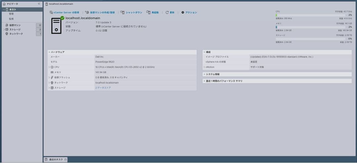Click vCenter Server の取得 button

64,13
